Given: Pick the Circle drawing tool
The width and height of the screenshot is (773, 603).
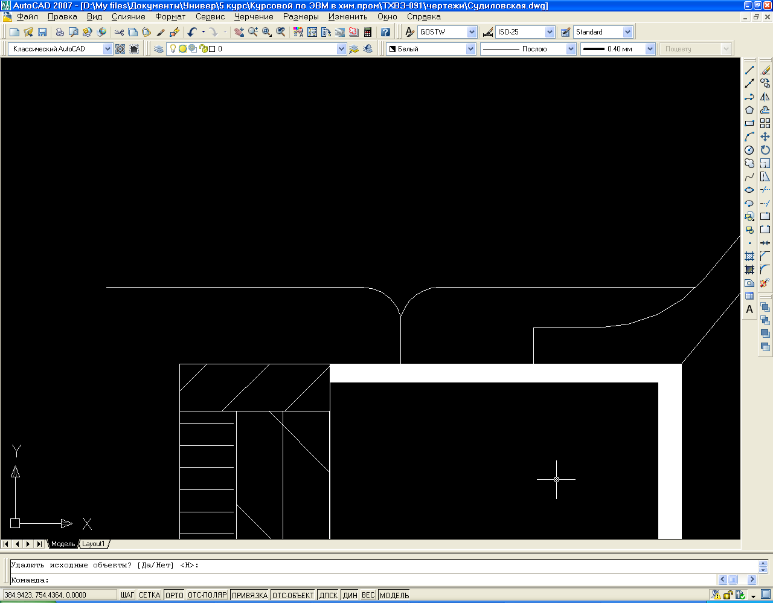Looking at the screenshot, I should click(749, 150).
